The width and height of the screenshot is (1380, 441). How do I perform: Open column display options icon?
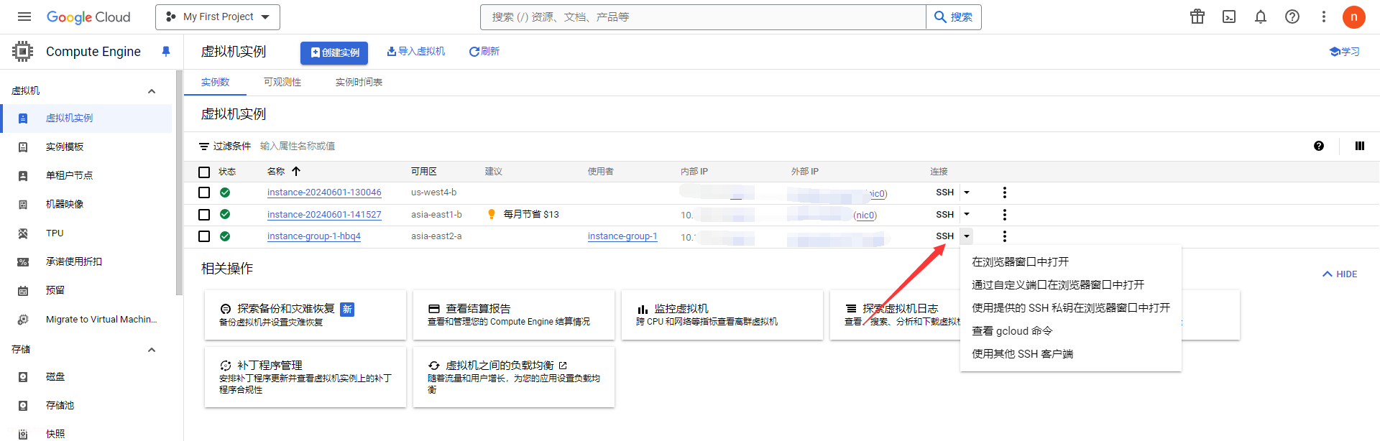[1360, 146]
